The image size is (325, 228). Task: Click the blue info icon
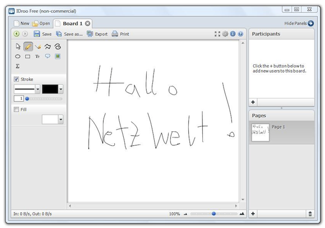(x=233, y=34)
